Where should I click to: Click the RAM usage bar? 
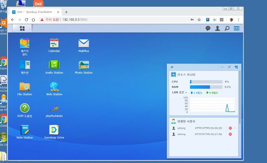(x=206, y=87)
